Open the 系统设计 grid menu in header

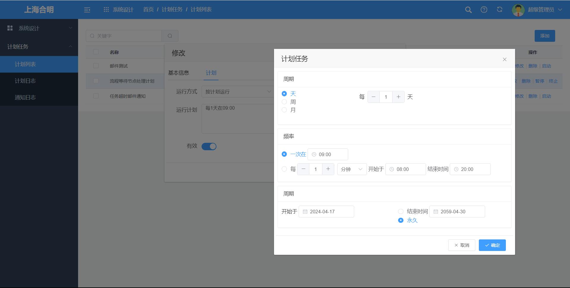(106, 9)
